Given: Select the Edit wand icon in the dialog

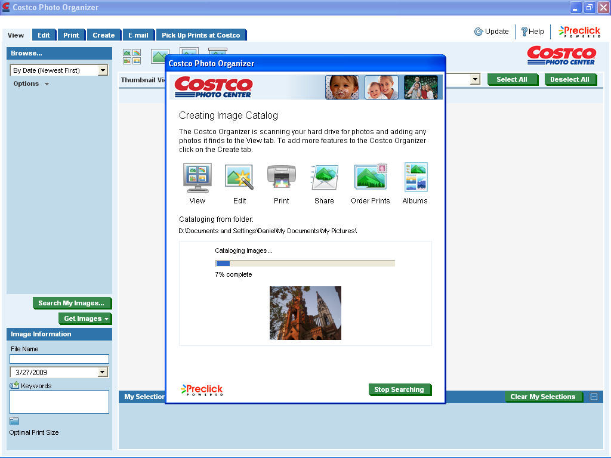Looking at the screenshot, I should coord(239,178).
